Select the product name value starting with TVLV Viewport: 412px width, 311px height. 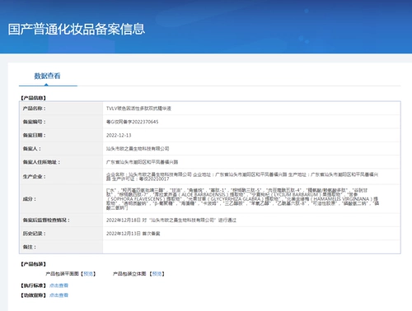click(138, 109)
